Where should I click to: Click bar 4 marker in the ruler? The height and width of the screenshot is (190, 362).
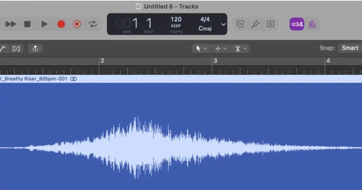(328, 61)
